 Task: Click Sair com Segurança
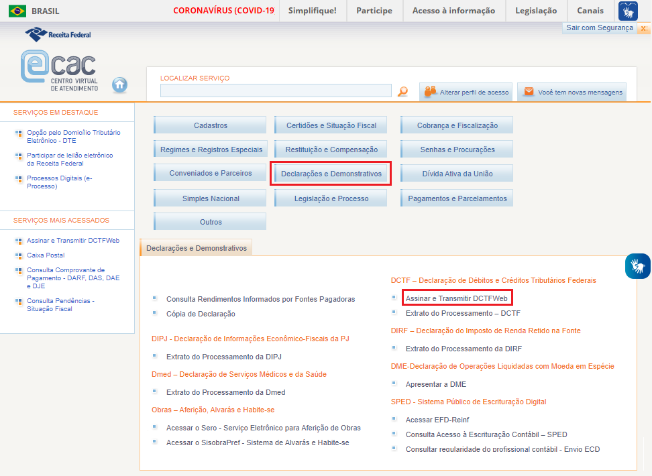tap(600, 28)
